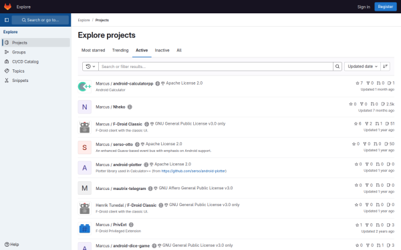This screenshot has width=401, height=250.
Task: Click the Projects sidebar item
Action: (36, 43)
